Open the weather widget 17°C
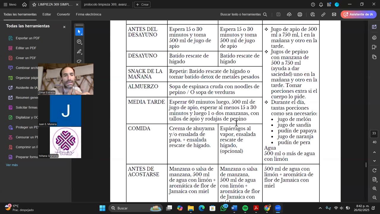Image resolution: width=380 pixels, height=214 pixels. coord(19,208)
